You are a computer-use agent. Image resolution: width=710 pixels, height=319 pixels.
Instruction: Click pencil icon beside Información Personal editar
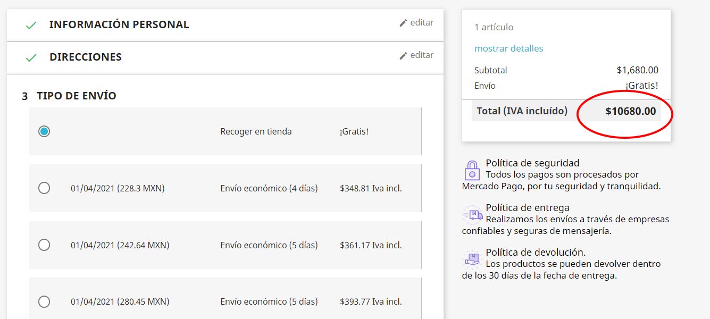(x=404, y=23)
